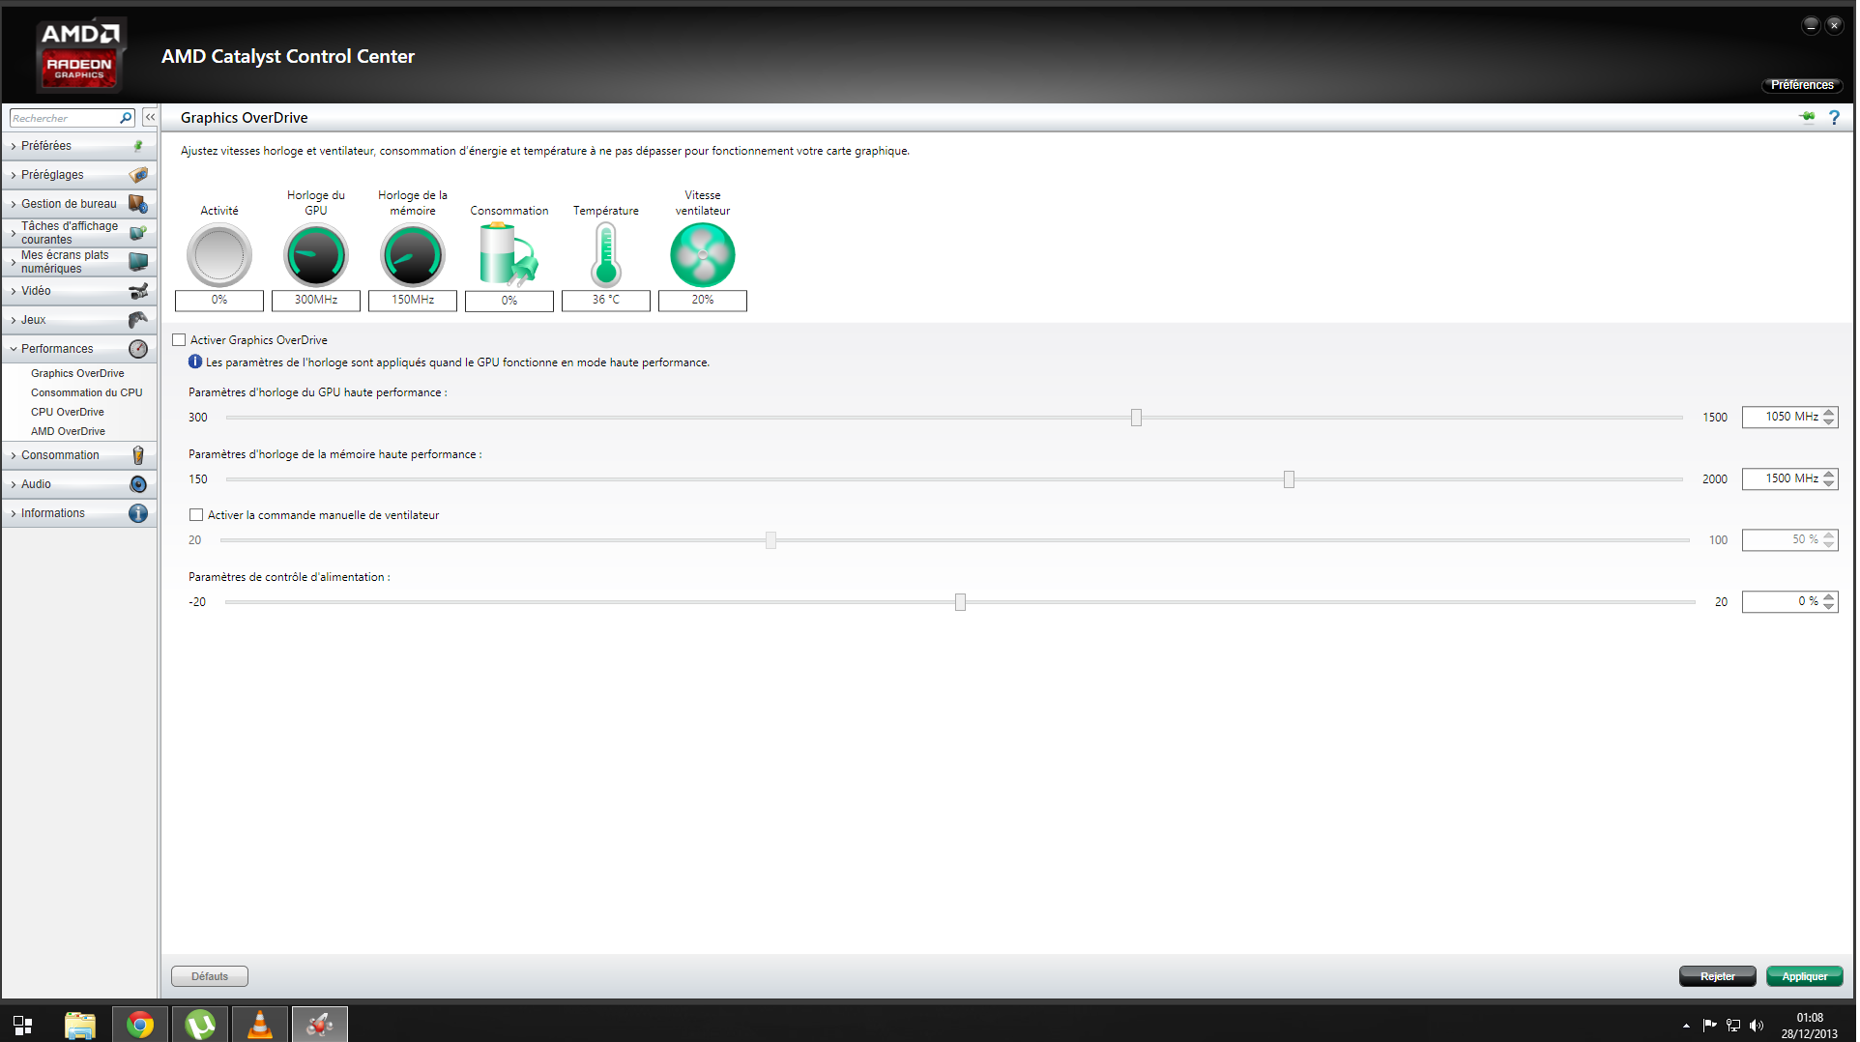1860x1042 pixels.
Task: Click the Audio speaker icon in sidebar
Action: (138, 484)
